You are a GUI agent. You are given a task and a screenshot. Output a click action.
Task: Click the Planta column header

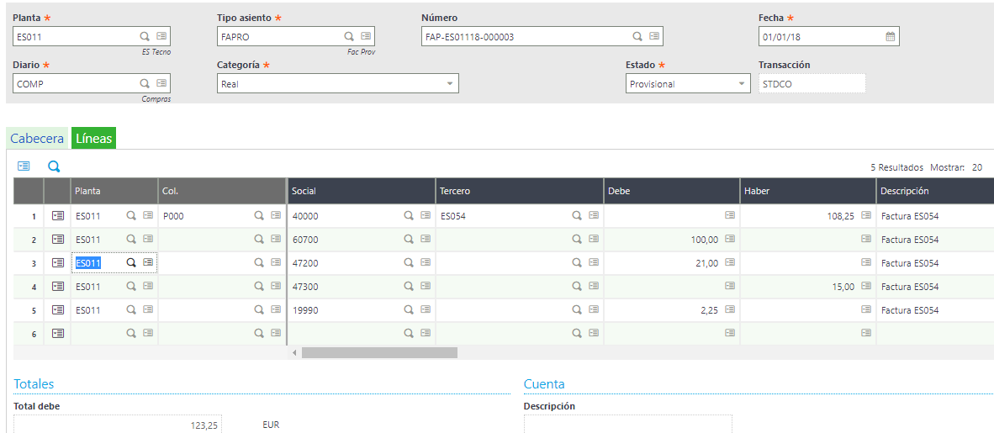point(114,191)
